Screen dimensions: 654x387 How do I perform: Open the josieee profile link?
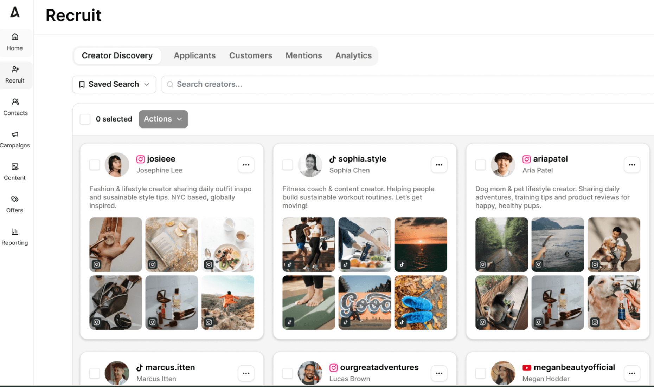click(161, 159)
